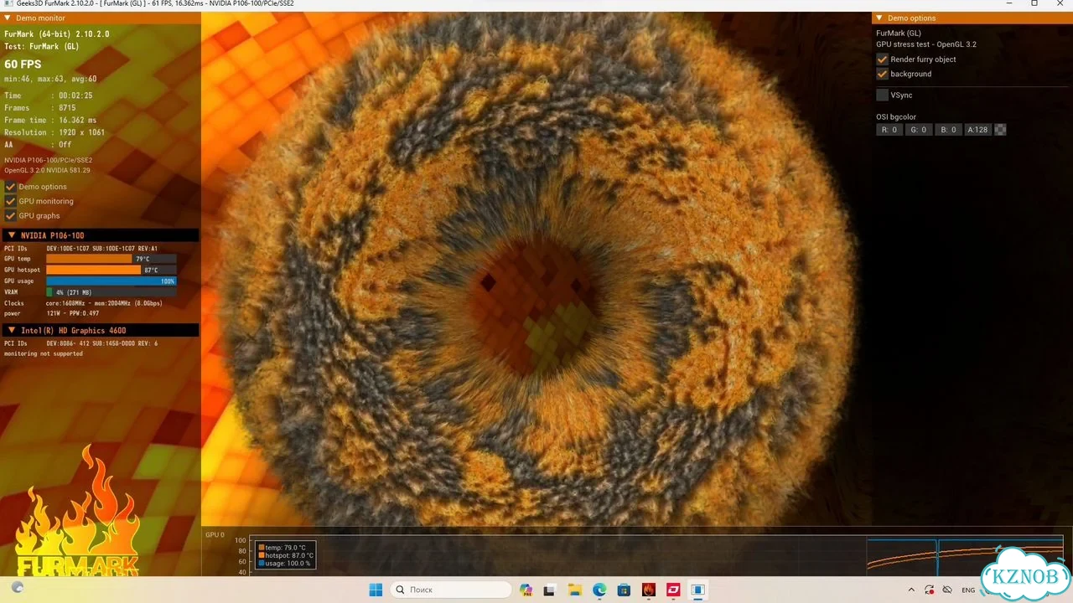Click the B: 0 bgcolor field

pos(948,130)
